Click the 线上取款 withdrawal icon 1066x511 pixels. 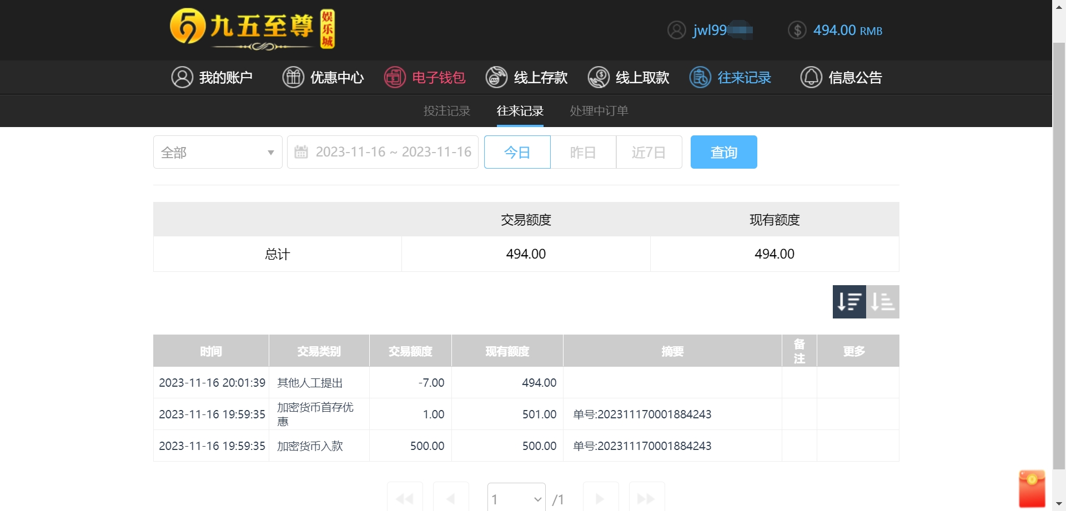[x=599, y=77]
